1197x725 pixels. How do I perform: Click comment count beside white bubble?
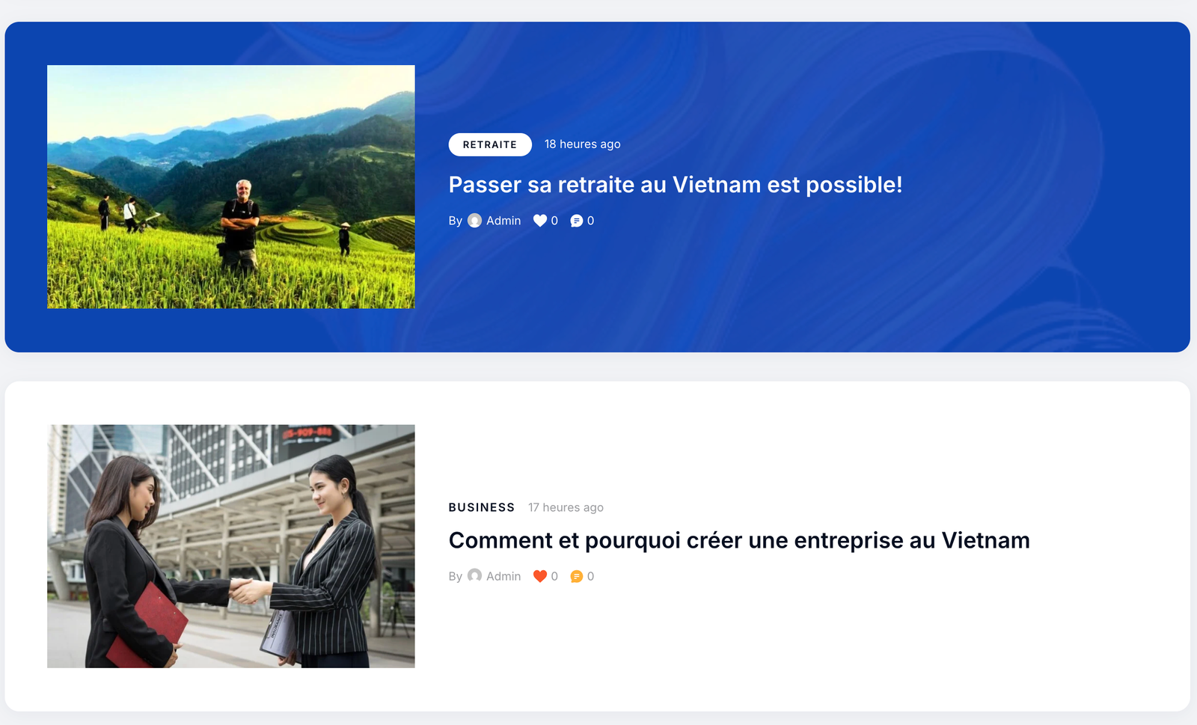pos(590,221)
